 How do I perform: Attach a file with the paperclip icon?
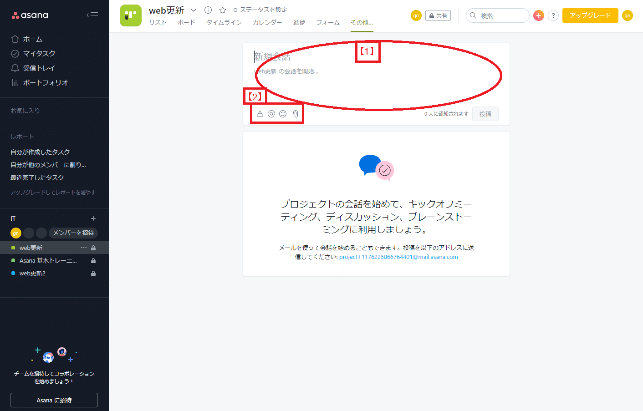pyautogui.click(x=296, y=114)
